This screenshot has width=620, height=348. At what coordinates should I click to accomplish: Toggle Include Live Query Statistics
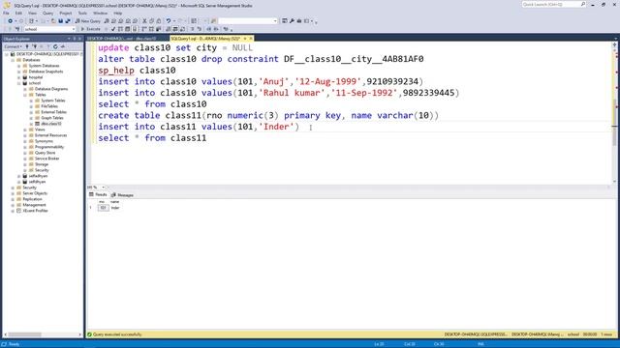[151, 29]
